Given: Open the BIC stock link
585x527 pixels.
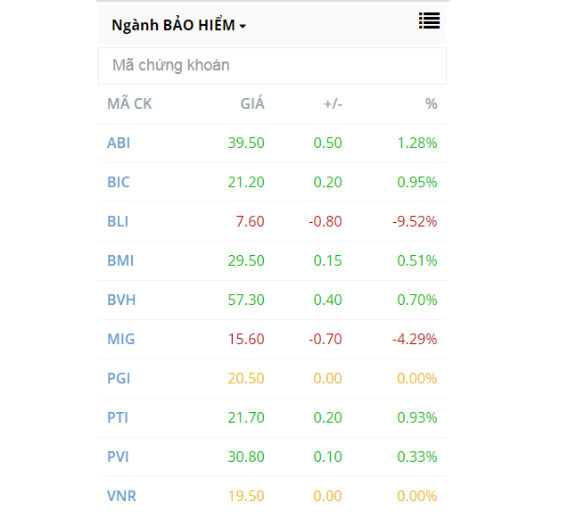Looking at the screenshot, I should [119, 182].
